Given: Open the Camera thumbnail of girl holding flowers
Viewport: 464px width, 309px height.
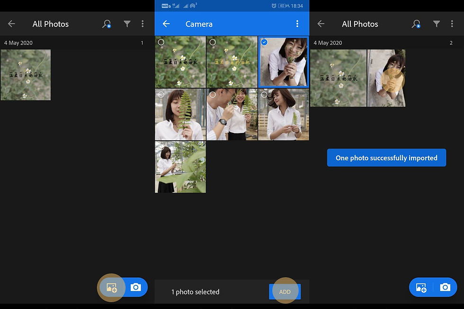Looking at the screenshot, I should 284,62.
